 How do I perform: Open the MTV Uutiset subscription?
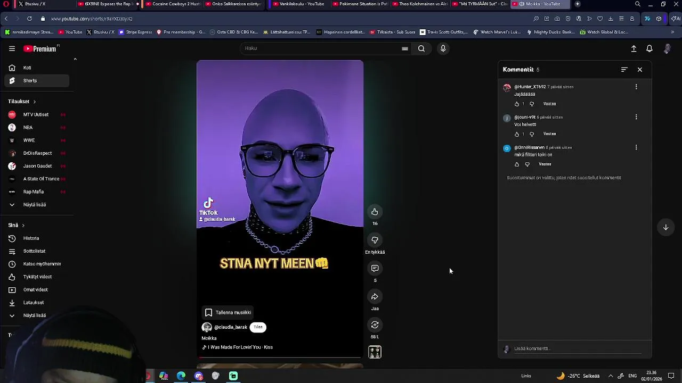click(x=36, y=115)
